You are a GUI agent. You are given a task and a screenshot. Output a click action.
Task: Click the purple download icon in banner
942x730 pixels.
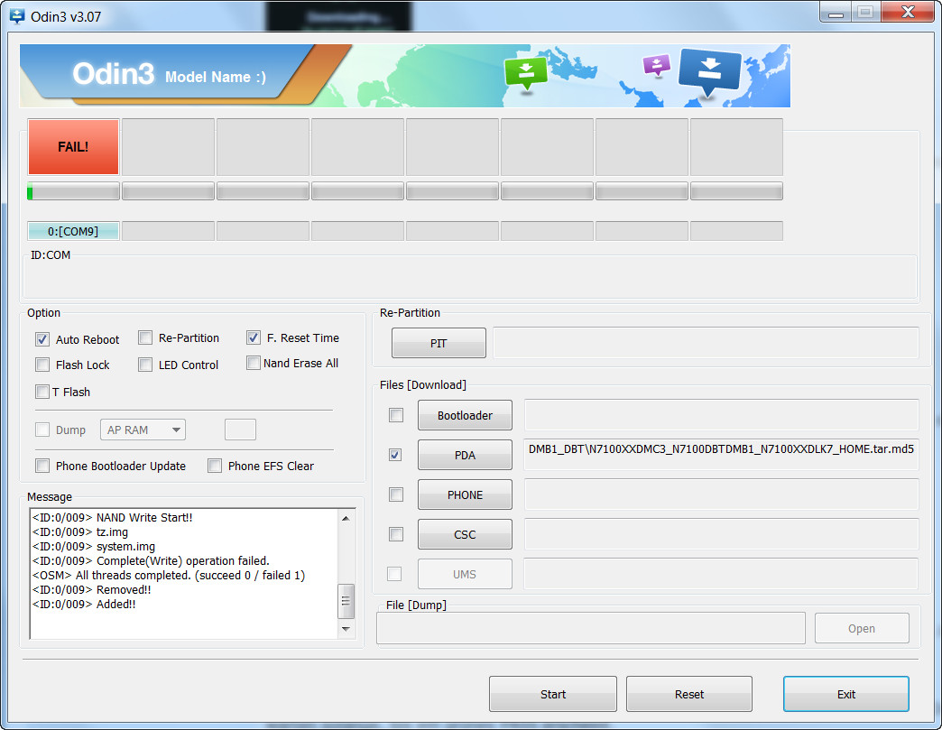pos(657,65)
